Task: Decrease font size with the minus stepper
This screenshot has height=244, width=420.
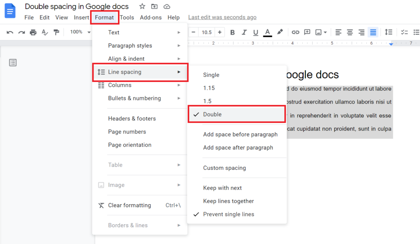Action: 193,32
